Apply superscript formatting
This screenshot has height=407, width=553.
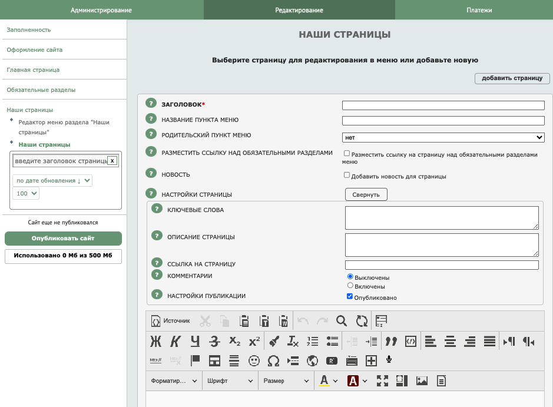254,341
